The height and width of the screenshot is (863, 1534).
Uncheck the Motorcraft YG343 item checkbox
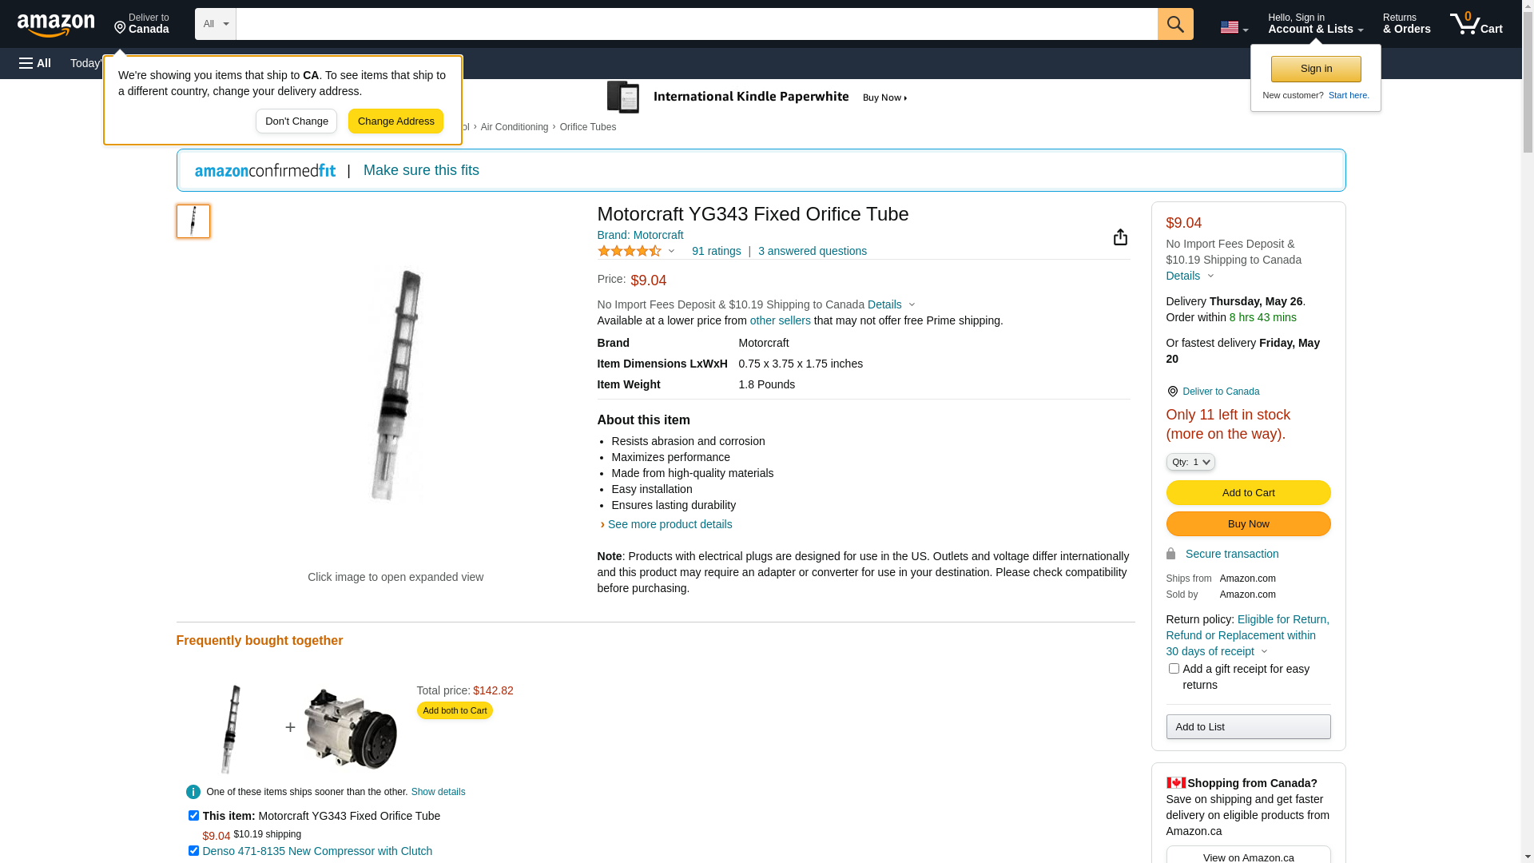pyautogui.click(x=193, y=816)
